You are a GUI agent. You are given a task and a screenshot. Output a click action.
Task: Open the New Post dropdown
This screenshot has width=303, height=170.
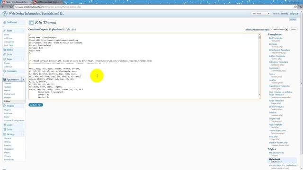pos(260,14)
